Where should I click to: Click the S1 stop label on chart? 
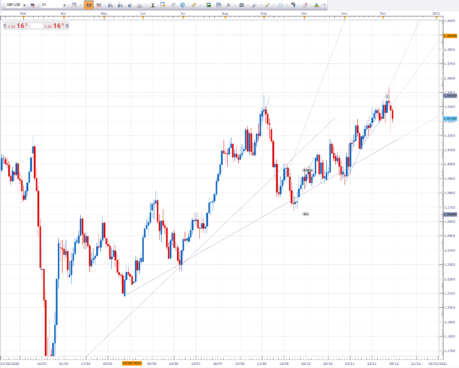point(306,214)
